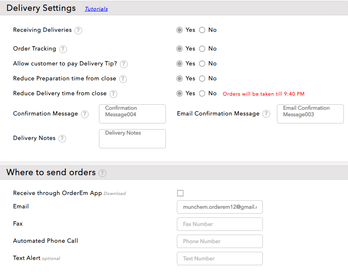Click help icon by Where to send orders
This screenshot has width=348, height=274.
point(102,173)
